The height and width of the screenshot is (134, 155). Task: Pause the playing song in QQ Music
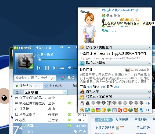pyautogui.click(x=47, y=68)
